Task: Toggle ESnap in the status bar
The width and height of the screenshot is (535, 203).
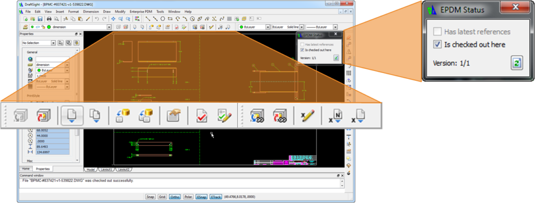Action: [201, 197]
